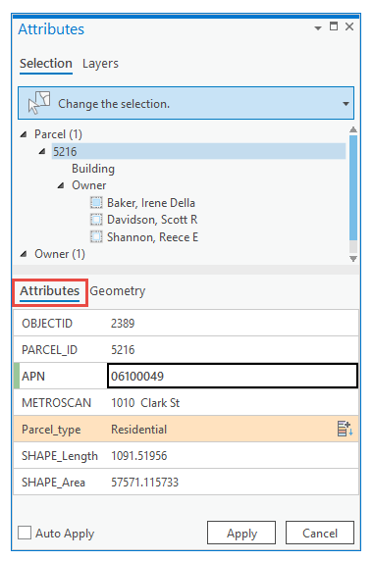373x561 pixels.
Task: Click the METROSCAN field name
Action: point(56,403)
